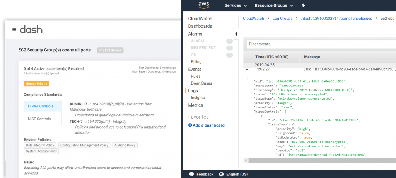Screen dimensions: 396x178
Task: Open Rules under Events
Action: (x=196, y=76)
